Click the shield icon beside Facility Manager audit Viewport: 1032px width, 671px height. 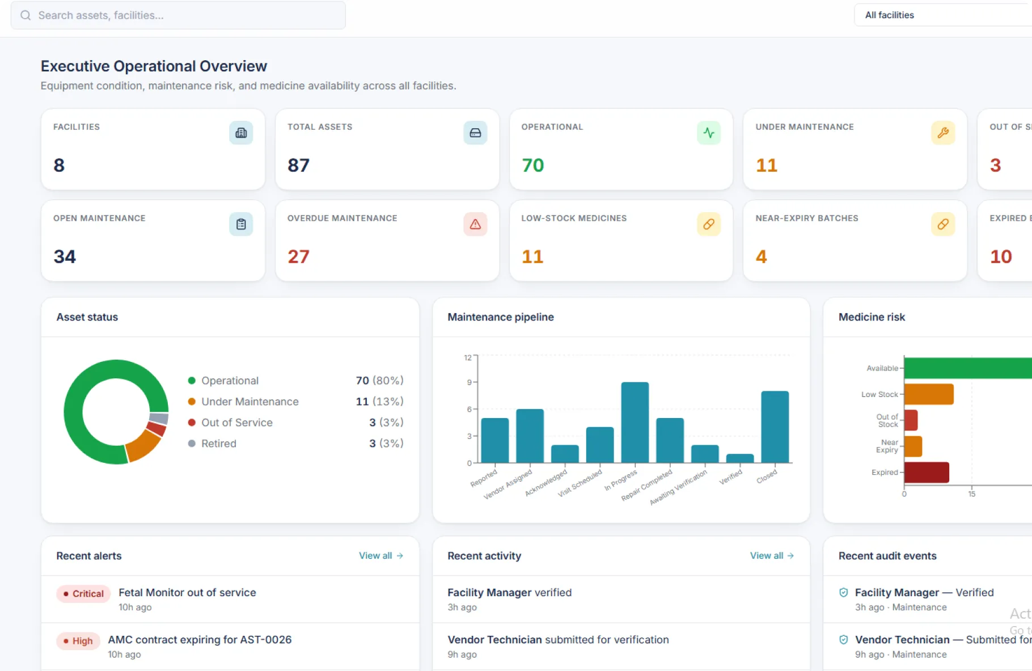point(844,593)
